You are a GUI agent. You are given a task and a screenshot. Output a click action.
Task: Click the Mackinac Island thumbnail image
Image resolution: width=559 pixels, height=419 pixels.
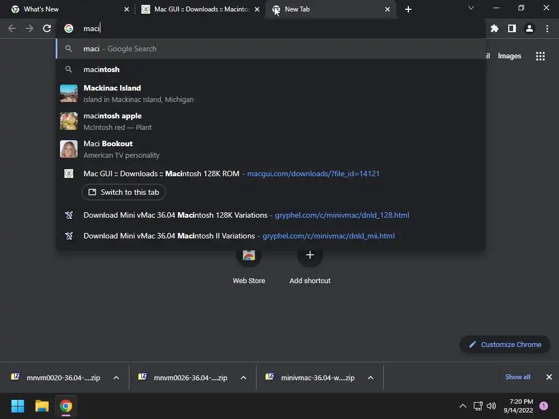coord(68,93)
